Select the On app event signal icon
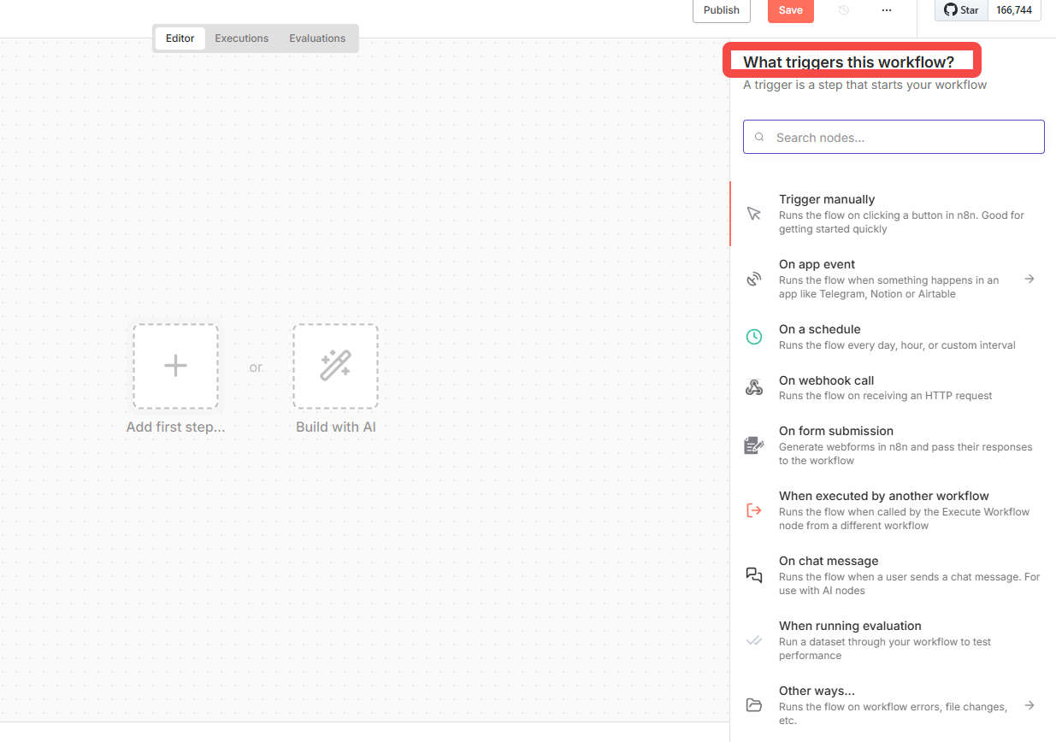 (753, 279)
